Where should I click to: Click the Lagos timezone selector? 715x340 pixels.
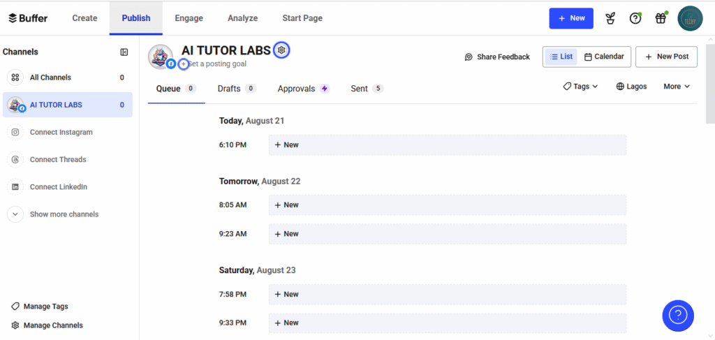pos(631,87)
